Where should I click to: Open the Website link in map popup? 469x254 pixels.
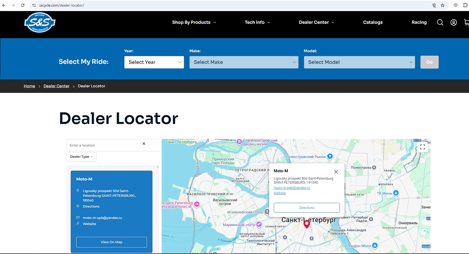point(280,193)
